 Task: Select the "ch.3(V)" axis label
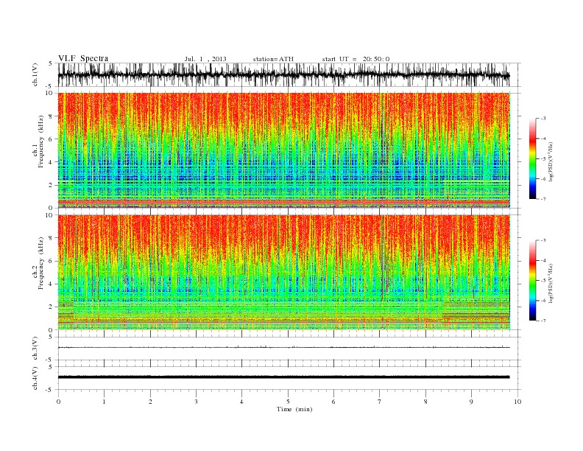35,349
